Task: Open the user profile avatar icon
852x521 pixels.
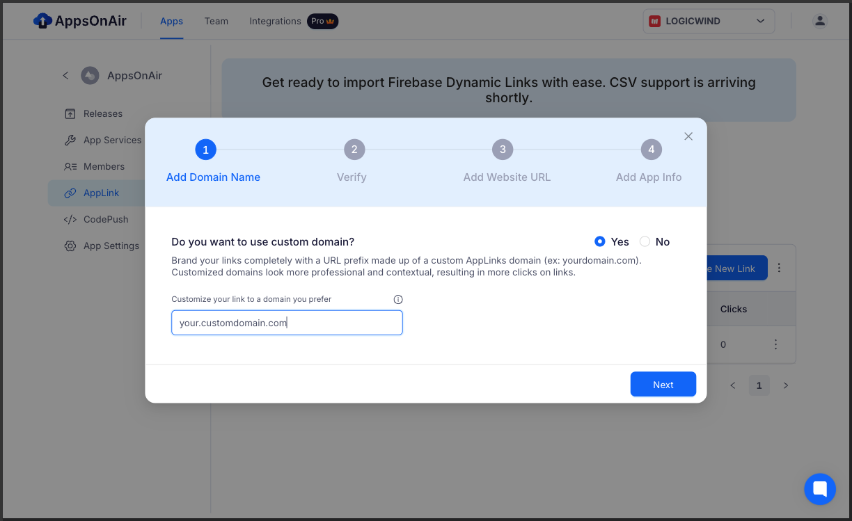Action: (820, 21)
